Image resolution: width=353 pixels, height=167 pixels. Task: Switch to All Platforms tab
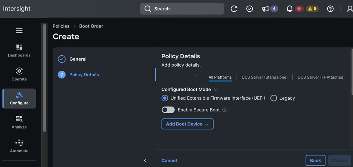(220, 77)
